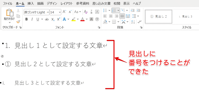199x102 pixels.
Task: Click the Text Effects glowing A icon
Action: pyautogui.click(x=65, y=19)
